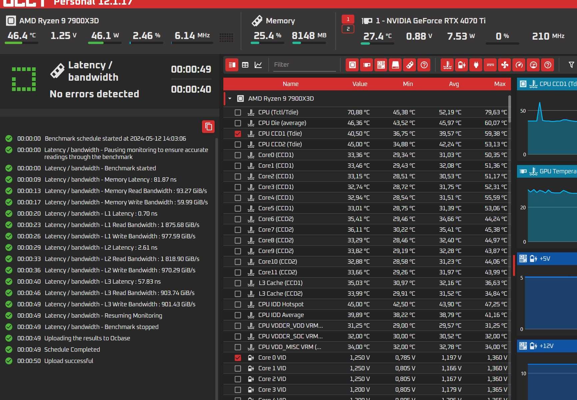Check the Core 3 VID checkbox
Image resolution: width=577 pixels, height=400 pixels.
(238, 390)
